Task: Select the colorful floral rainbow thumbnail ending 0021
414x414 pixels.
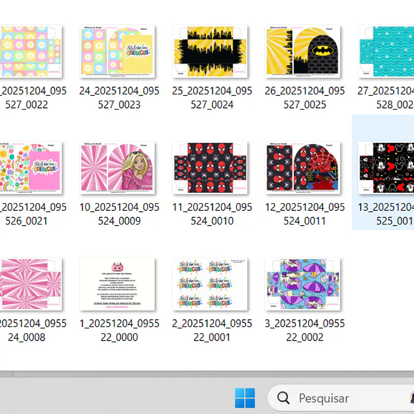Action: coord(30,168)
